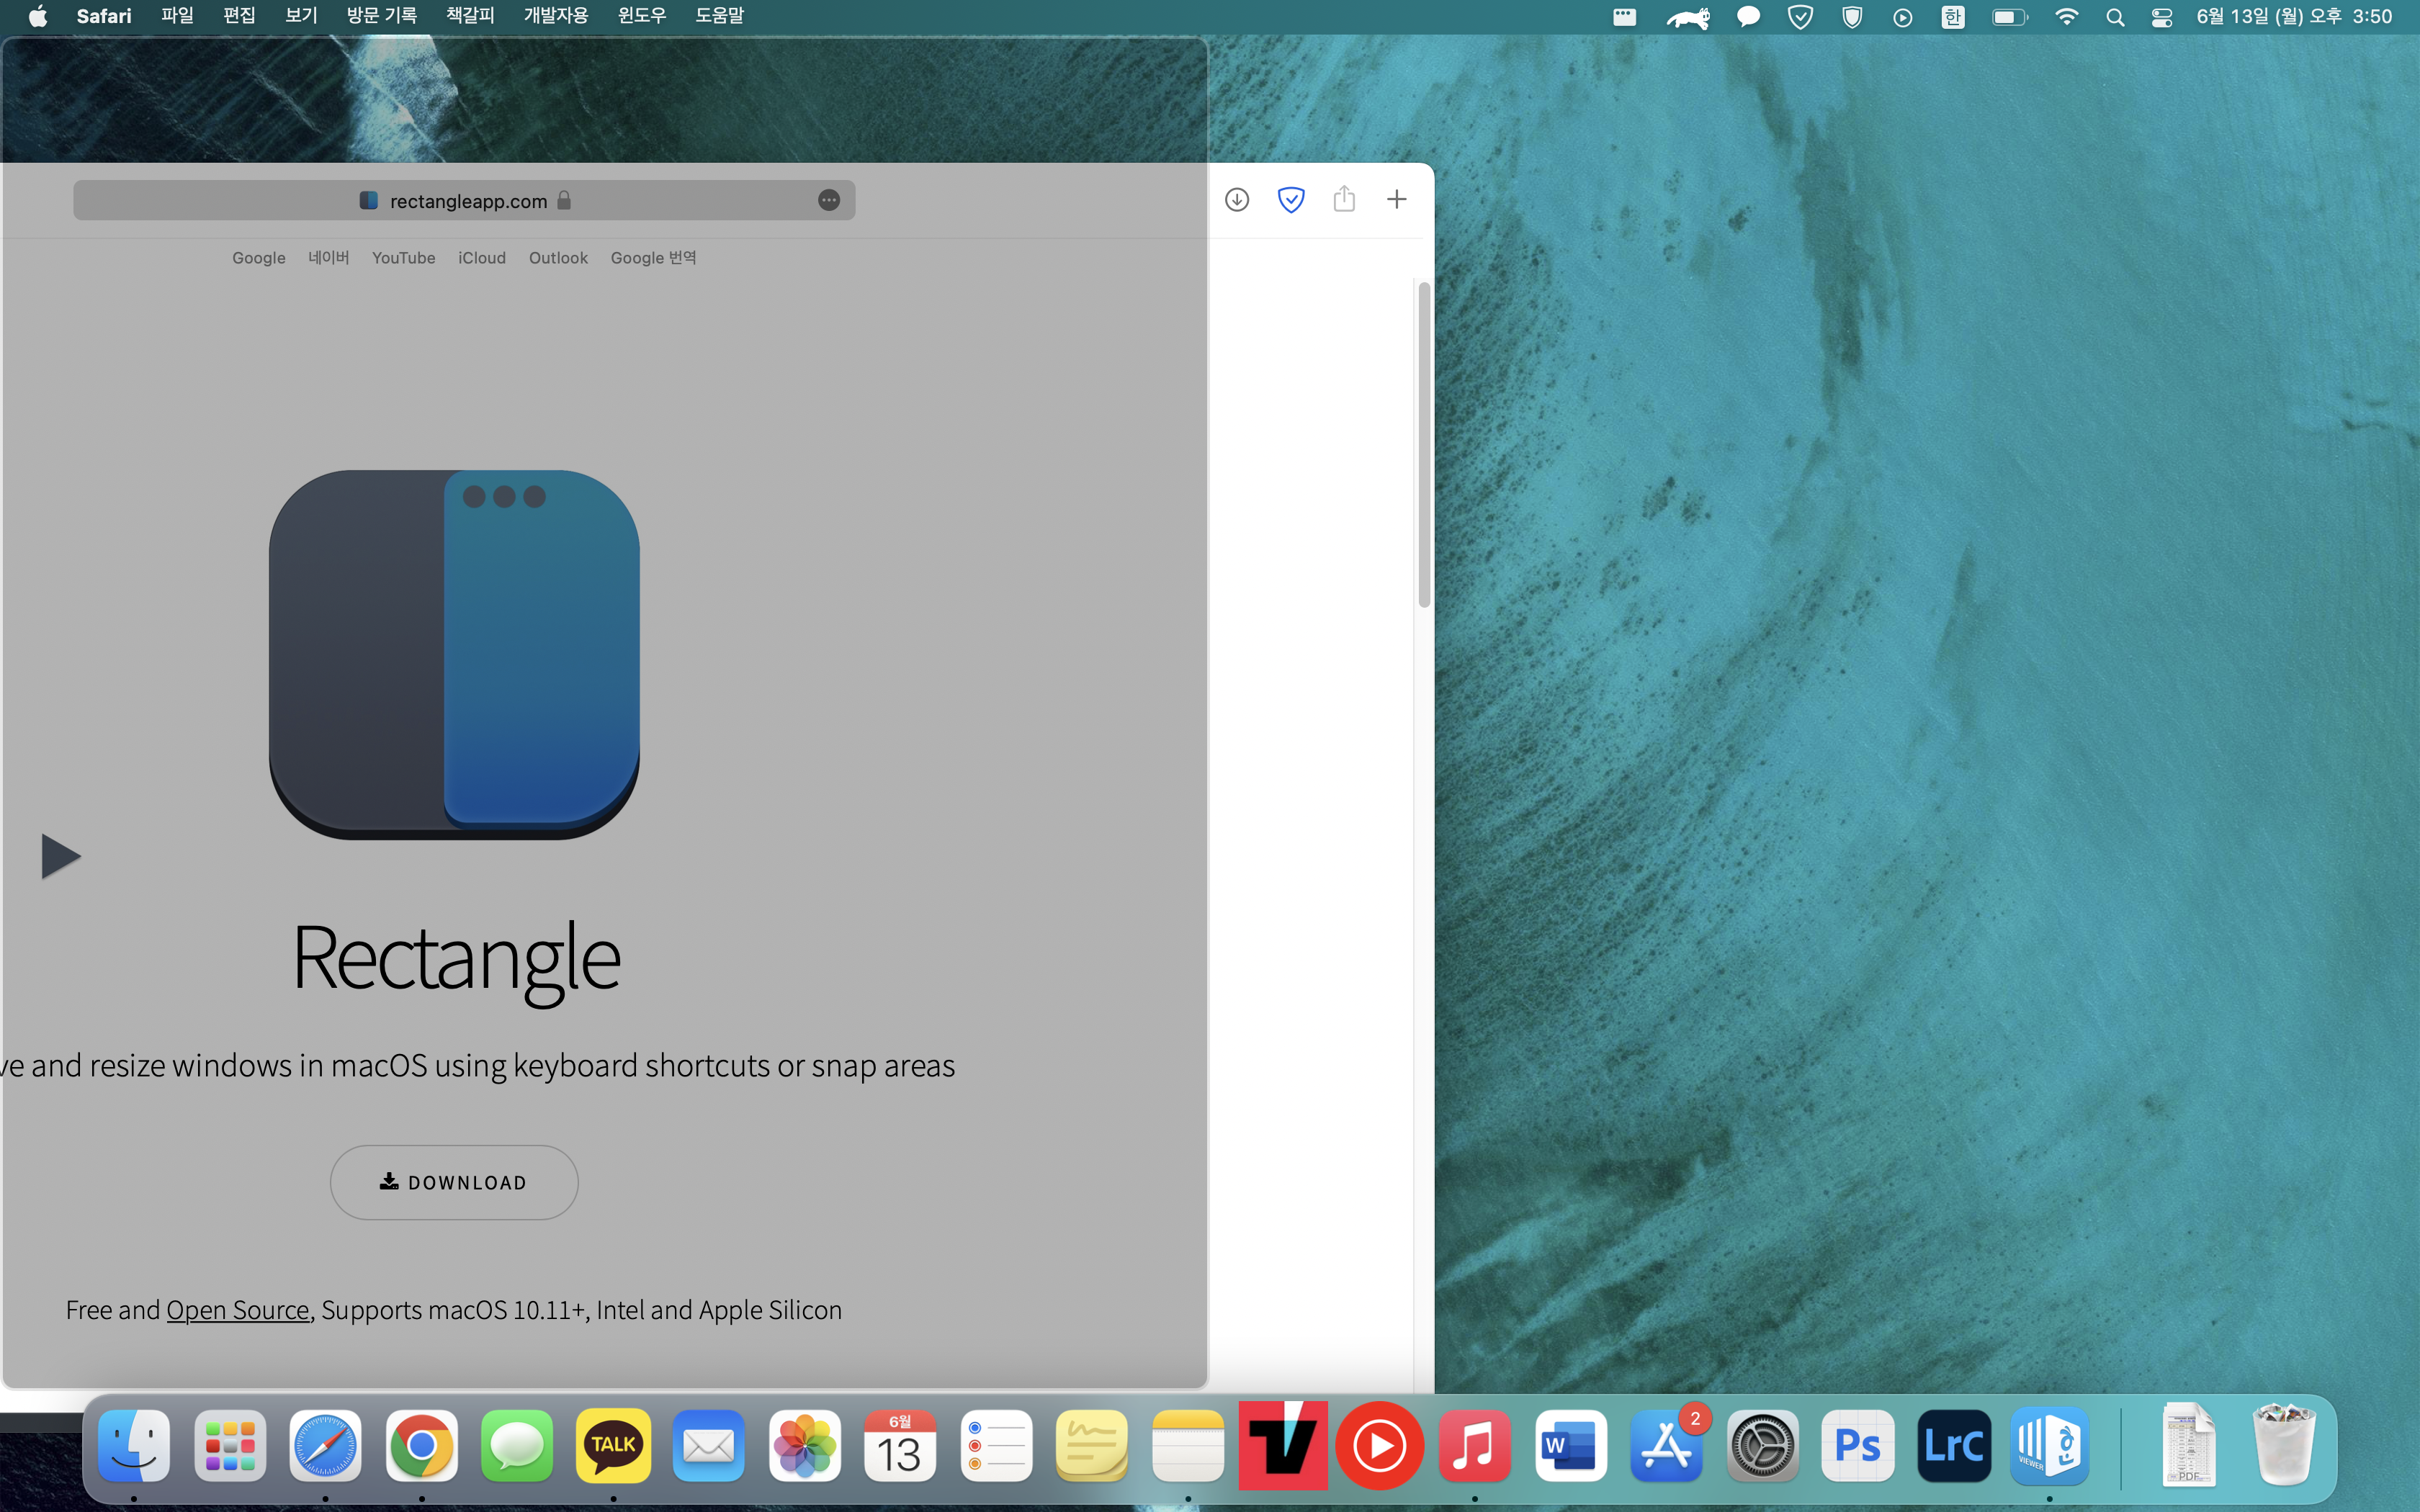Open the 윈도우 menu
Screen dimensions: 2420x1512
[x=642, y=16]
